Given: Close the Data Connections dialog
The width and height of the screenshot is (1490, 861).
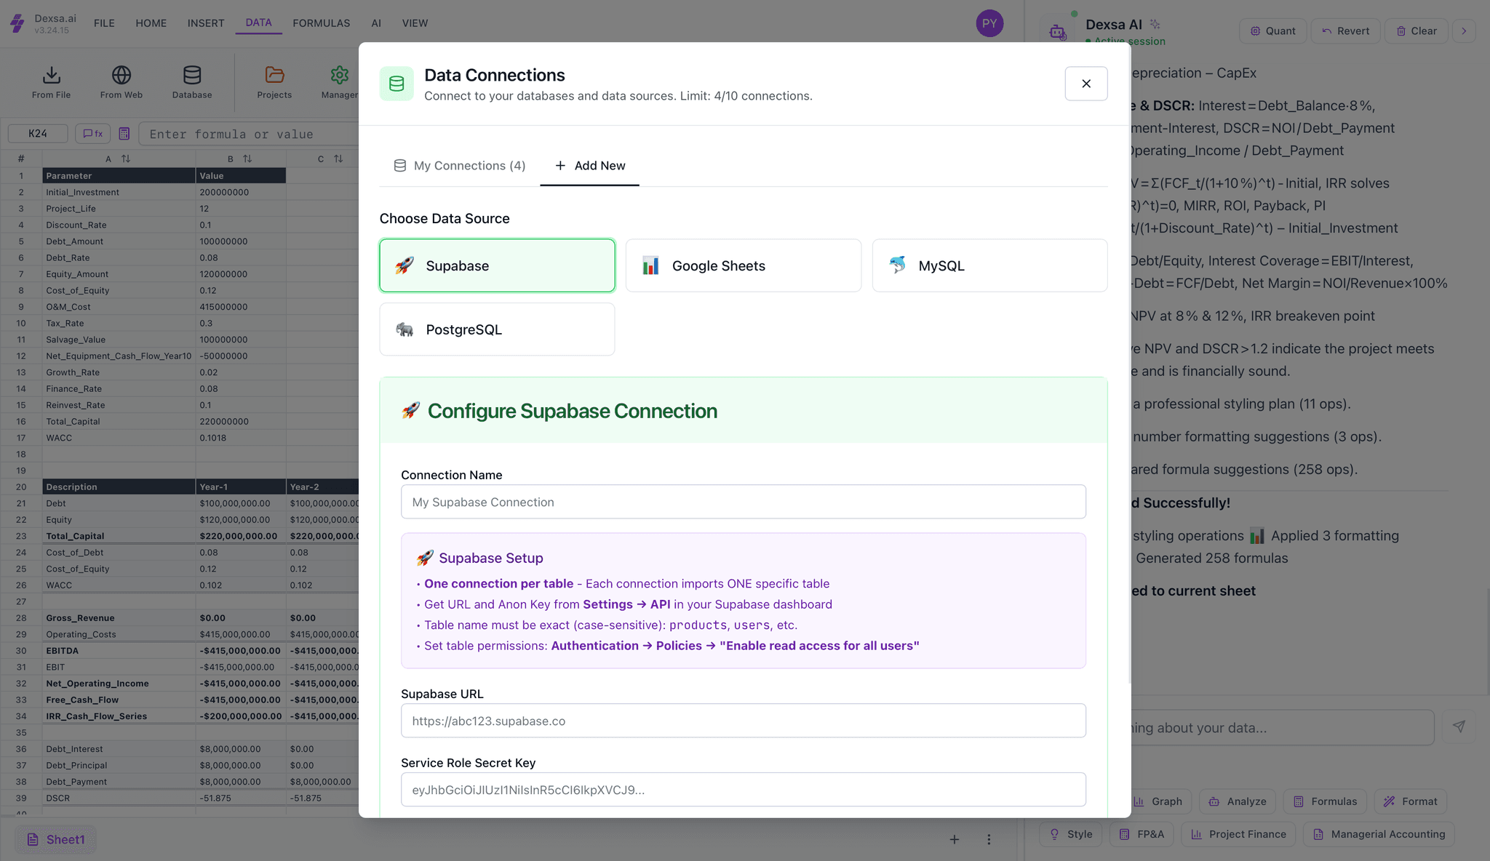Looking at the screenshot, I should tap(1085, 84).
